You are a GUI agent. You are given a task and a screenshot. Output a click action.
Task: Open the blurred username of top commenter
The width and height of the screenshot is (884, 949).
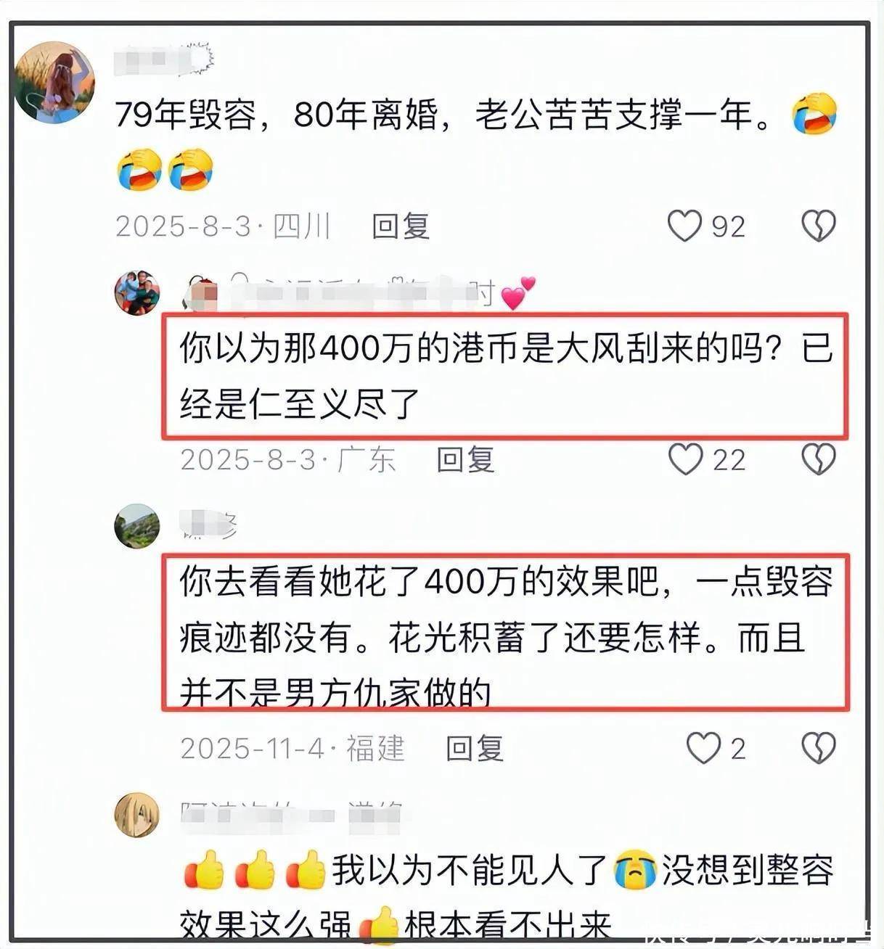(165, 59)
